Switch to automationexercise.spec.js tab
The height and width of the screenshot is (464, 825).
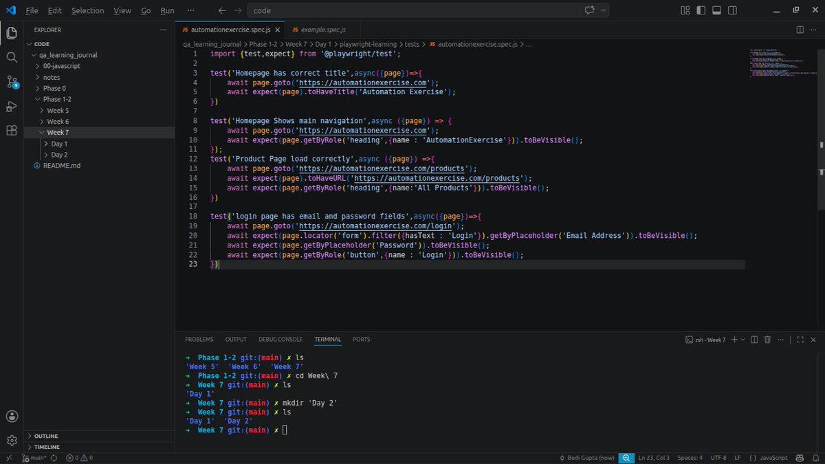coord(230,30)
